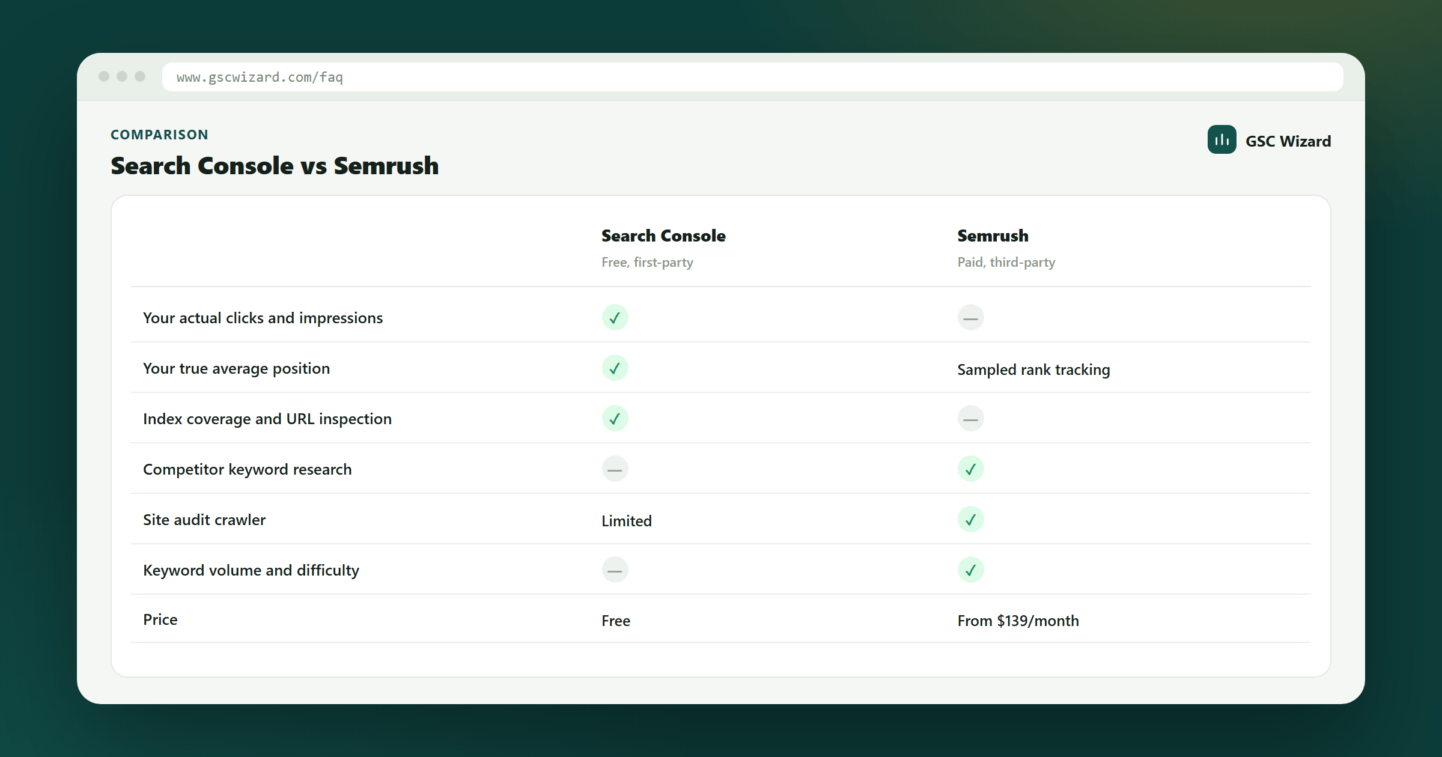Click 'Index coverage and URL inspection' row label
Image resolution: width=1442 pixels, height=757 pixels.
pos(267,419)
